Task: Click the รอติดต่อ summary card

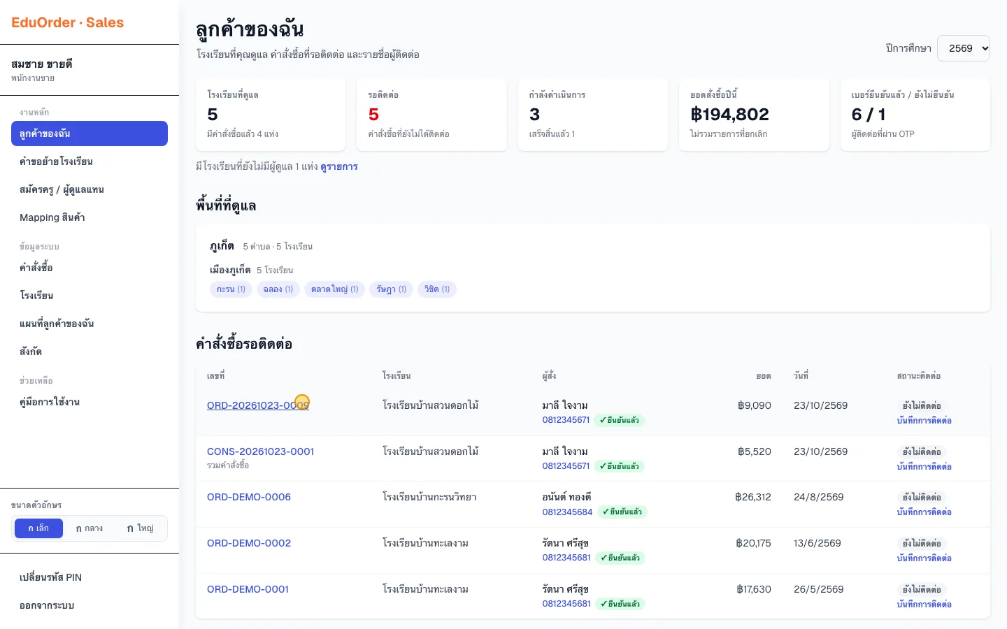Action: (x=431, y=115)
